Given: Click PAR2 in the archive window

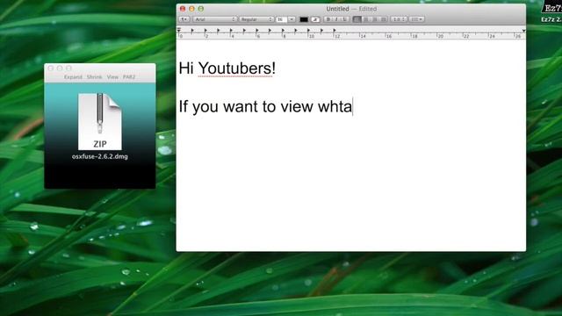Looking at the screenshot, I should [x=129, y=77].
